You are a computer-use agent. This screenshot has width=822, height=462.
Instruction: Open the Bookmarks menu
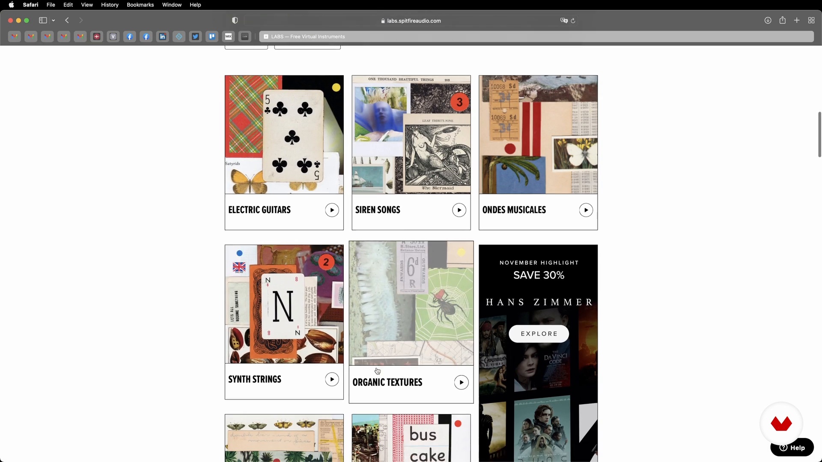point(140,5)
